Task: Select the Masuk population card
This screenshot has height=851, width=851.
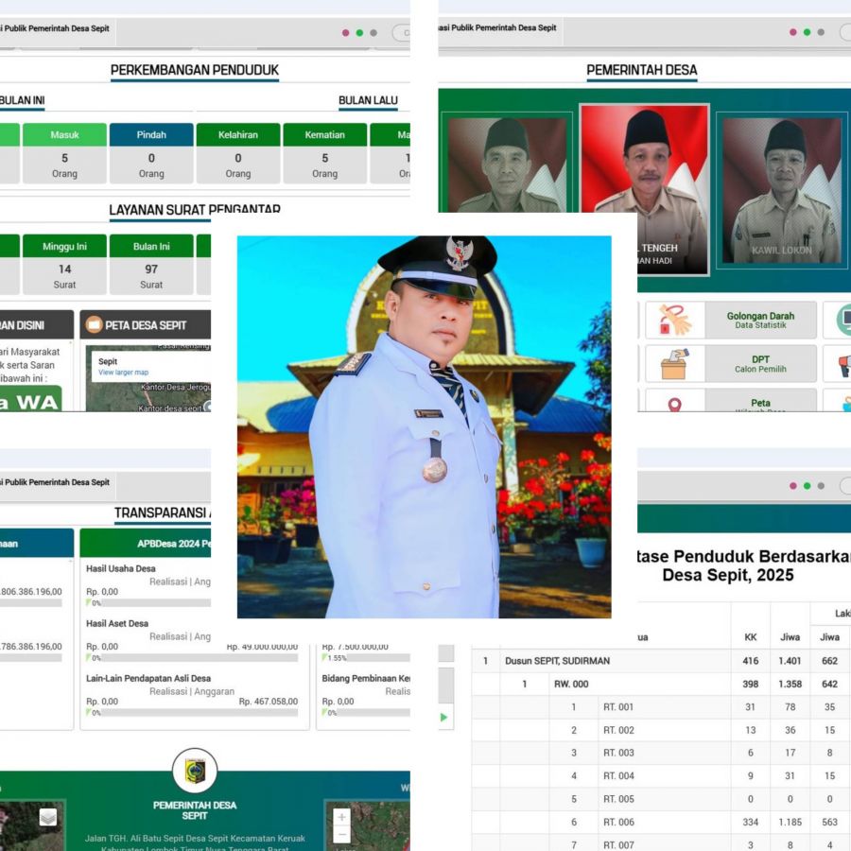Action: pos(64,153)
